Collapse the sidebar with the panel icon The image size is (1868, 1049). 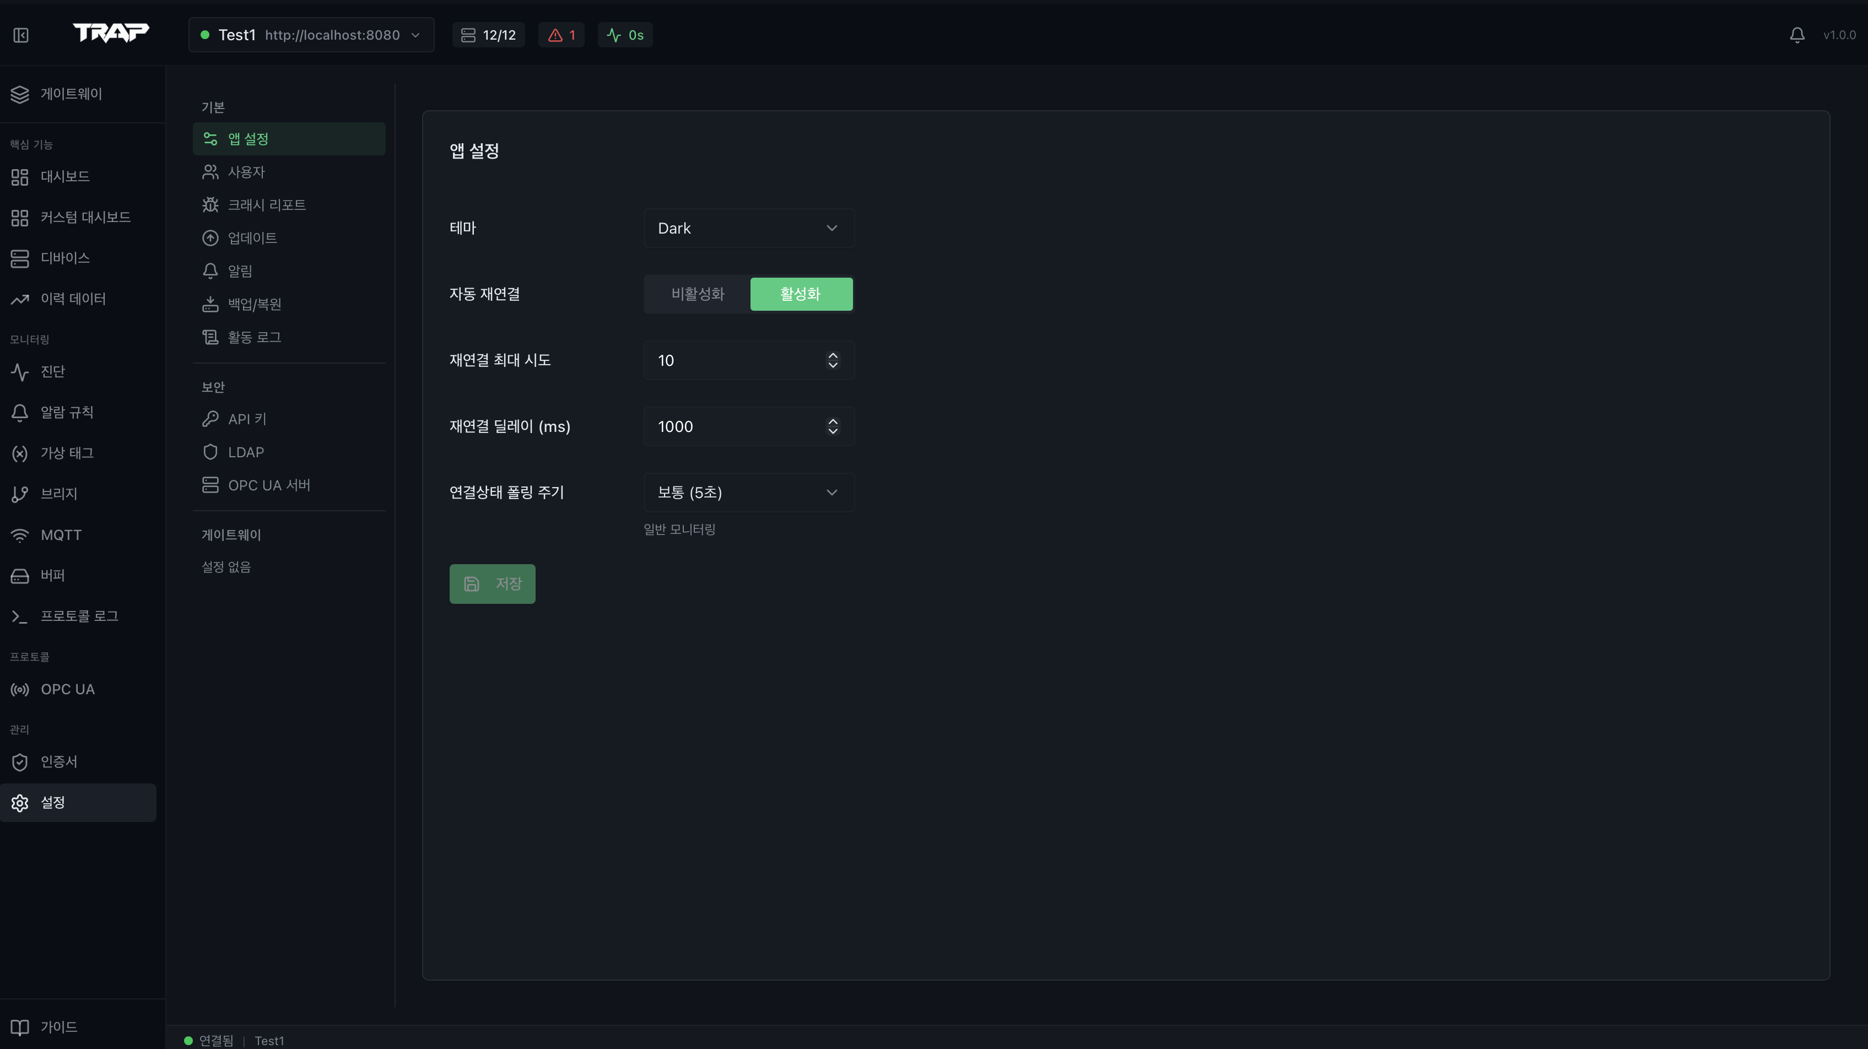click(20, 34)
